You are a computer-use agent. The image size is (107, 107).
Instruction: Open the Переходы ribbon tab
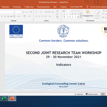[x=5, y=7]
